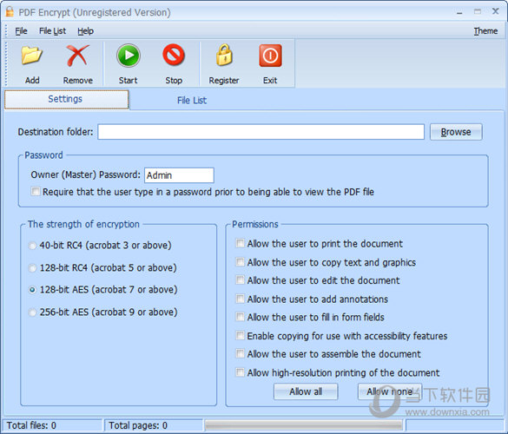Check Allow the user to edit the document

(x=240, y=279)
